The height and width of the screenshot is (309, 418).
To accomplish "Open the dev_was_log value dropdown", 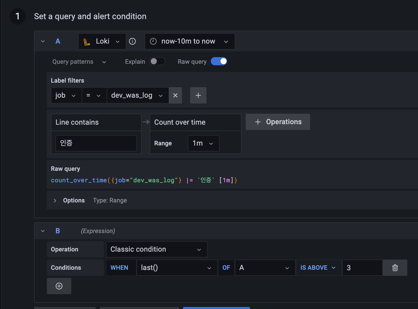I will [x=138, y=95].
